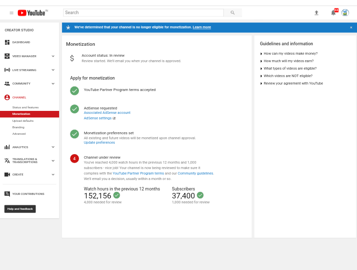
Task: Click the Dashboard grid icon
Action: (7, 42)
